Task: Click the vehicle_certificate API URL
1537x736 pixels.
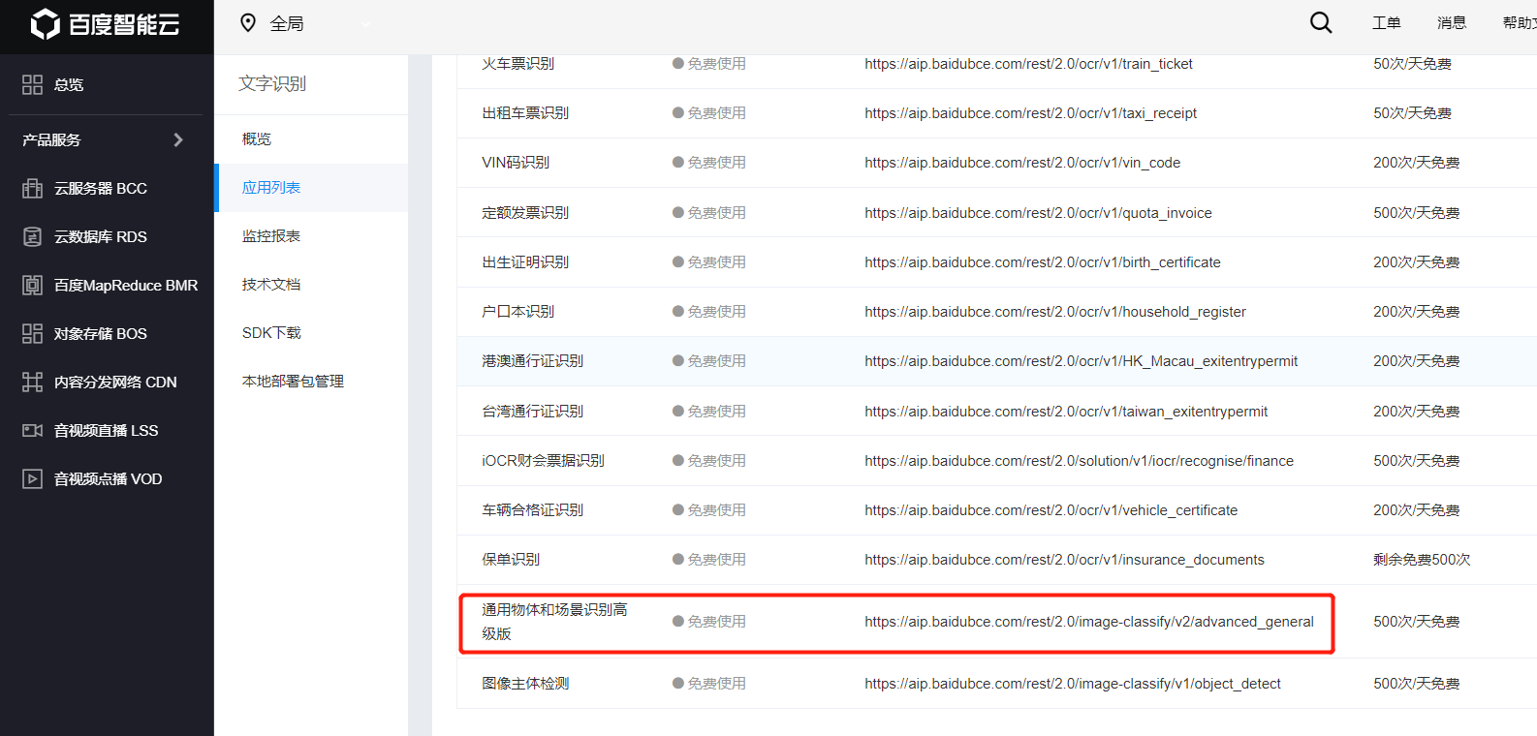Action: tap(1051, 510)
